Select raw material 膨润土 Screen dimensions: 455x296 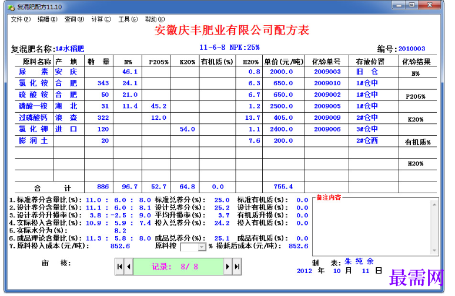coord(34,140)
